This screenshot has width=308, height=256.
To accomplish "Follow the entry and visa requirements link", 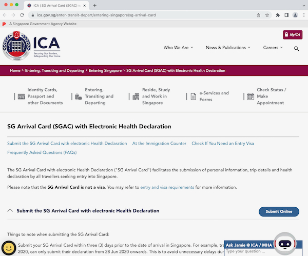I will pos(167,188).
